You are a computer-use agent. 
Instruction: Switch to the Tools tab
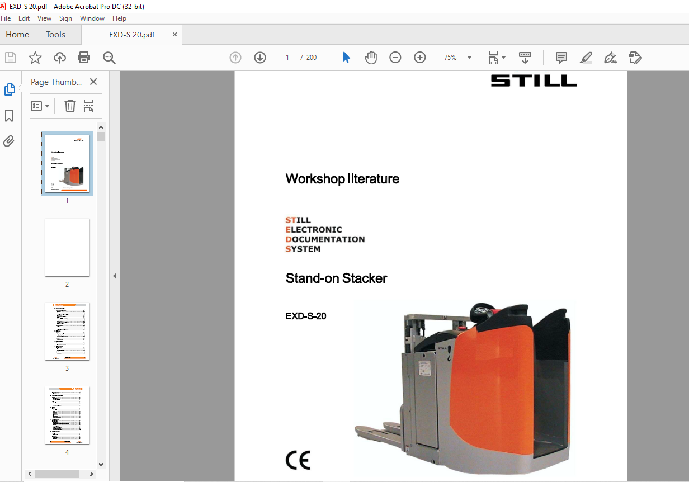click(x=55, y=35)
